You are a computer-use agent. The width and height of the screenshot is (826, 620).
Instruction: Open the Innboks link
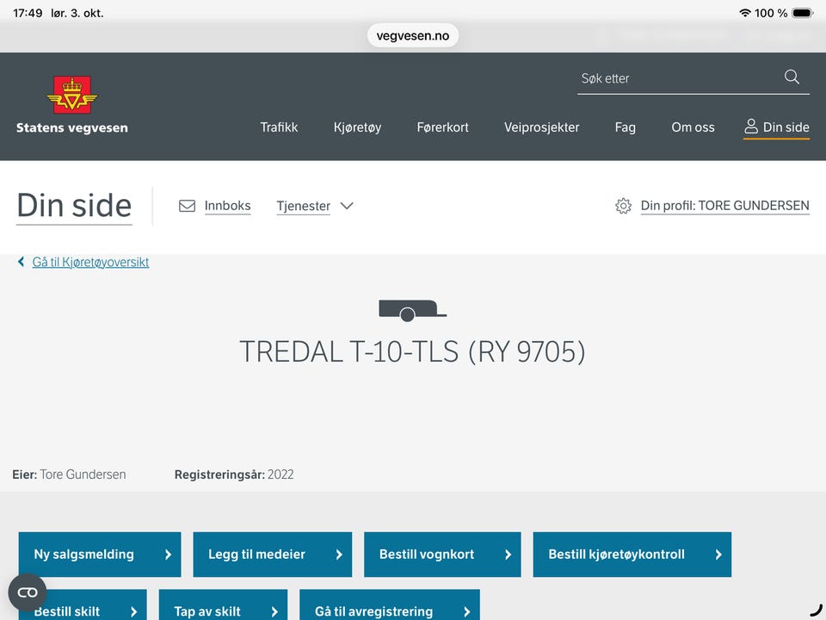tap(227, 206)
